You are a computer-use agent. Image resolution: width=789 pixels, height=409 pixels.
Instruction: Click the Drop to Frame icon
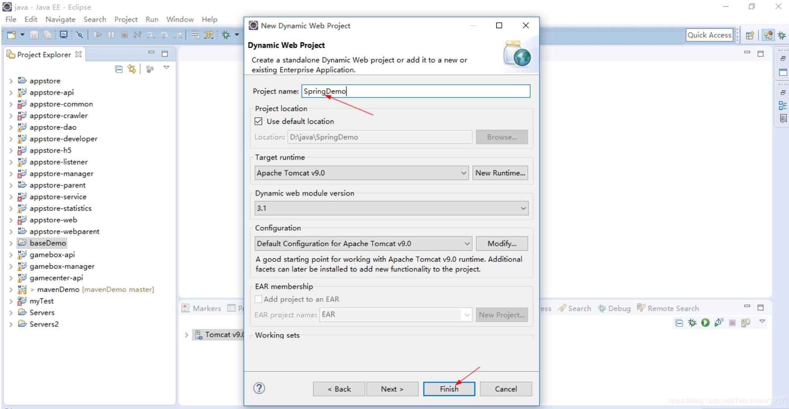pyautogui.click(x=195, y=35)
